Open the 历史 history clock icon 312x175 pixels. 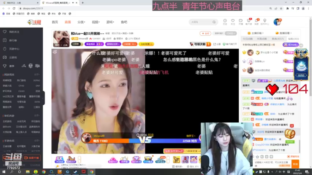click(x=225, y=22)
